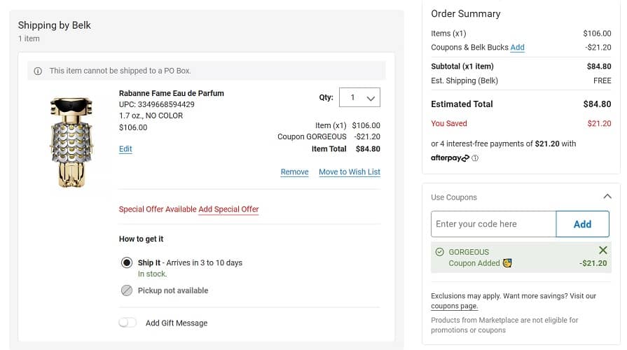Remove the GORGEOUS coupon with X
627x350 pixels.
click(603, 251)
